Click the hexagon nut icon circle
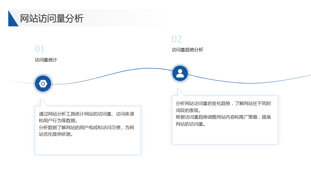Viewport: 311px width, 175px height. [x=43, y=84]
